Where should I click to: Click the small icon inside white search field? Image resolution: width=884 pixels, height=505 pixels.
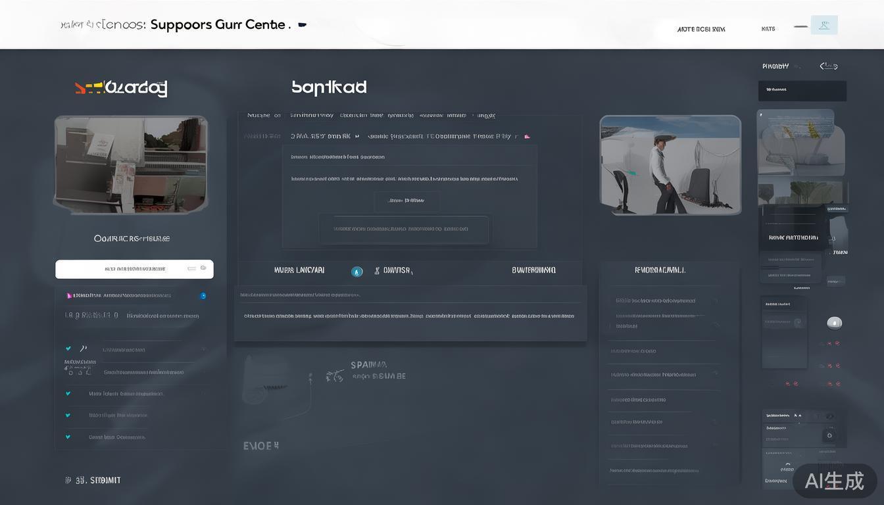pos(203,268)
